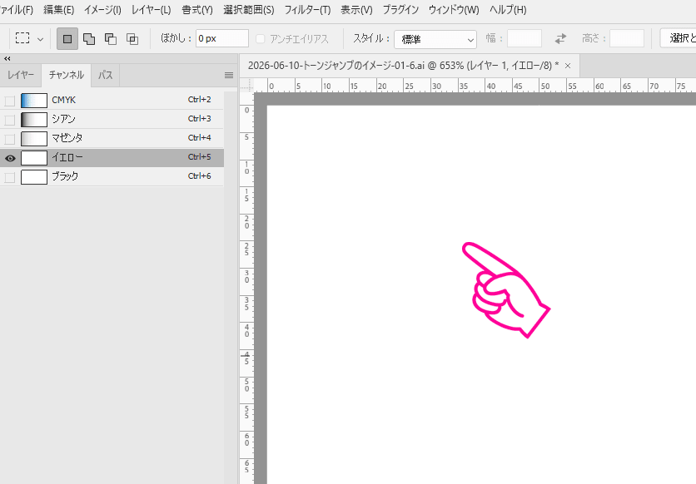Viewport: 696px width, 484px height.
Task: Click the シアン channel thumbnail
Action: coord(34,119)
